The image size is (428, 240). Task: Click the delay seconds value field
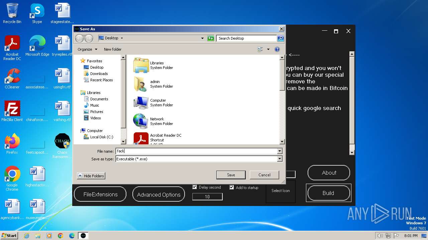[x=207, y=197]
